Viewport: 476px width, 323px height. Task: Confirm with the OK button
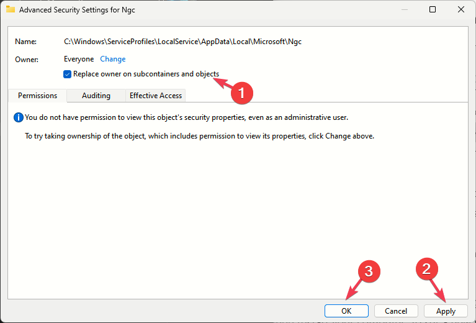346,311
